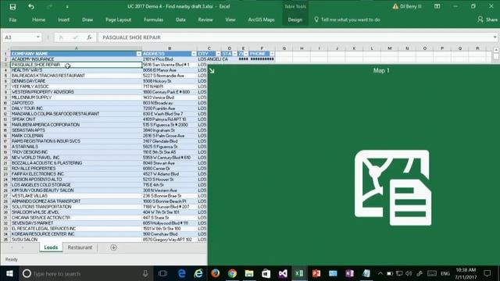Select cell LOS ANGELES COLD STORAGE

(77, 185)
